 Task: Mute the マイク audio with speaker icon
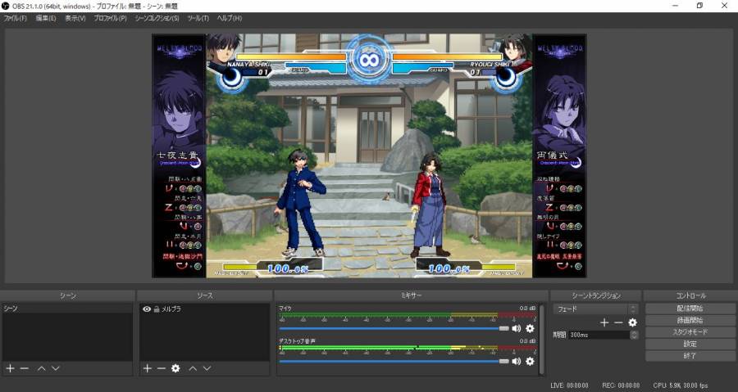[517, 329]
